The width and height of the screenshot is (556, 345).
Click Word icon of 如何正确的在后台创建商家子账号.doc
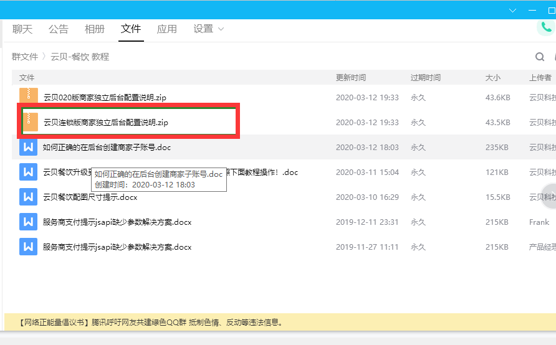(29, 147)
